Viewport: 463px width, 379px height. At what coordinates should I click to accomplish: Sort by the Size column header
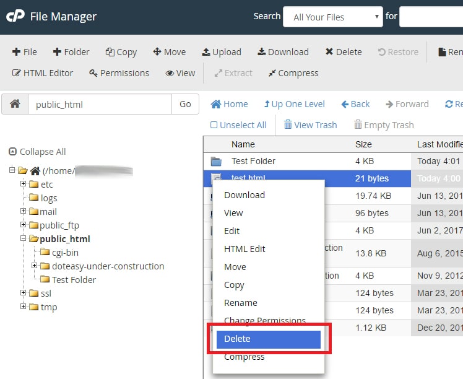363,144
